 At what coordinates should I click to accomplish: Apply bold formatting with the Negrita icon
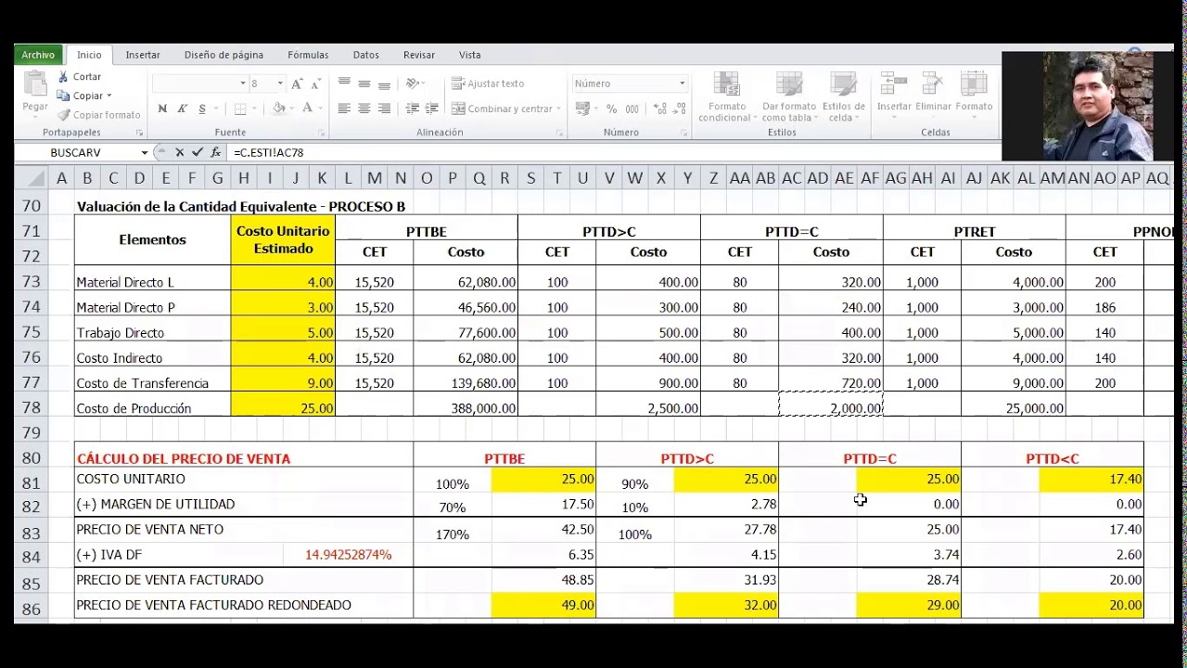coord(163,108)
